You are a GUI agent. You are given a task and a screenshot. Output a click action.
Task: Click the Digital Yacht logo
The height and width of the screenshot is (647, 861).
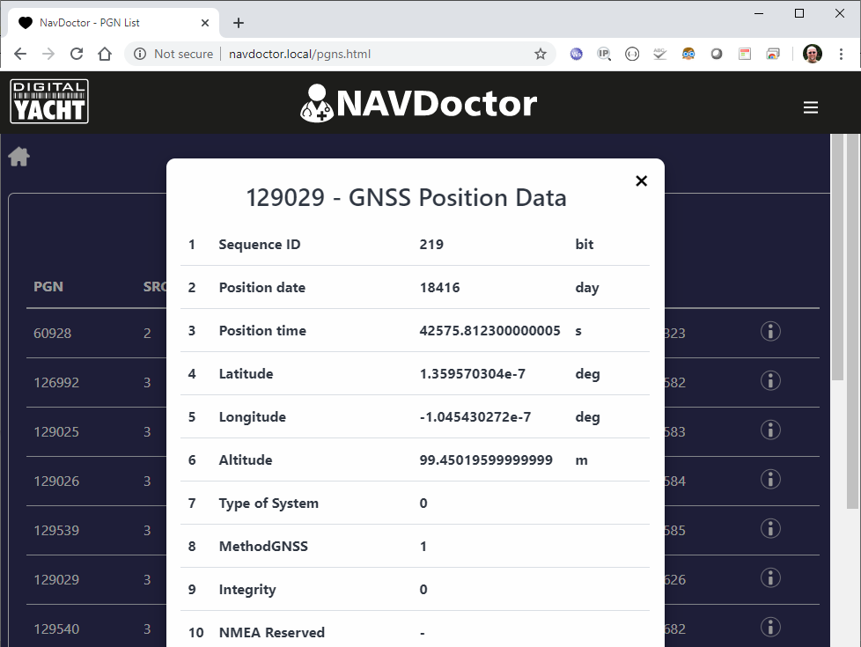pyautogui.click(x=48, y=101)
